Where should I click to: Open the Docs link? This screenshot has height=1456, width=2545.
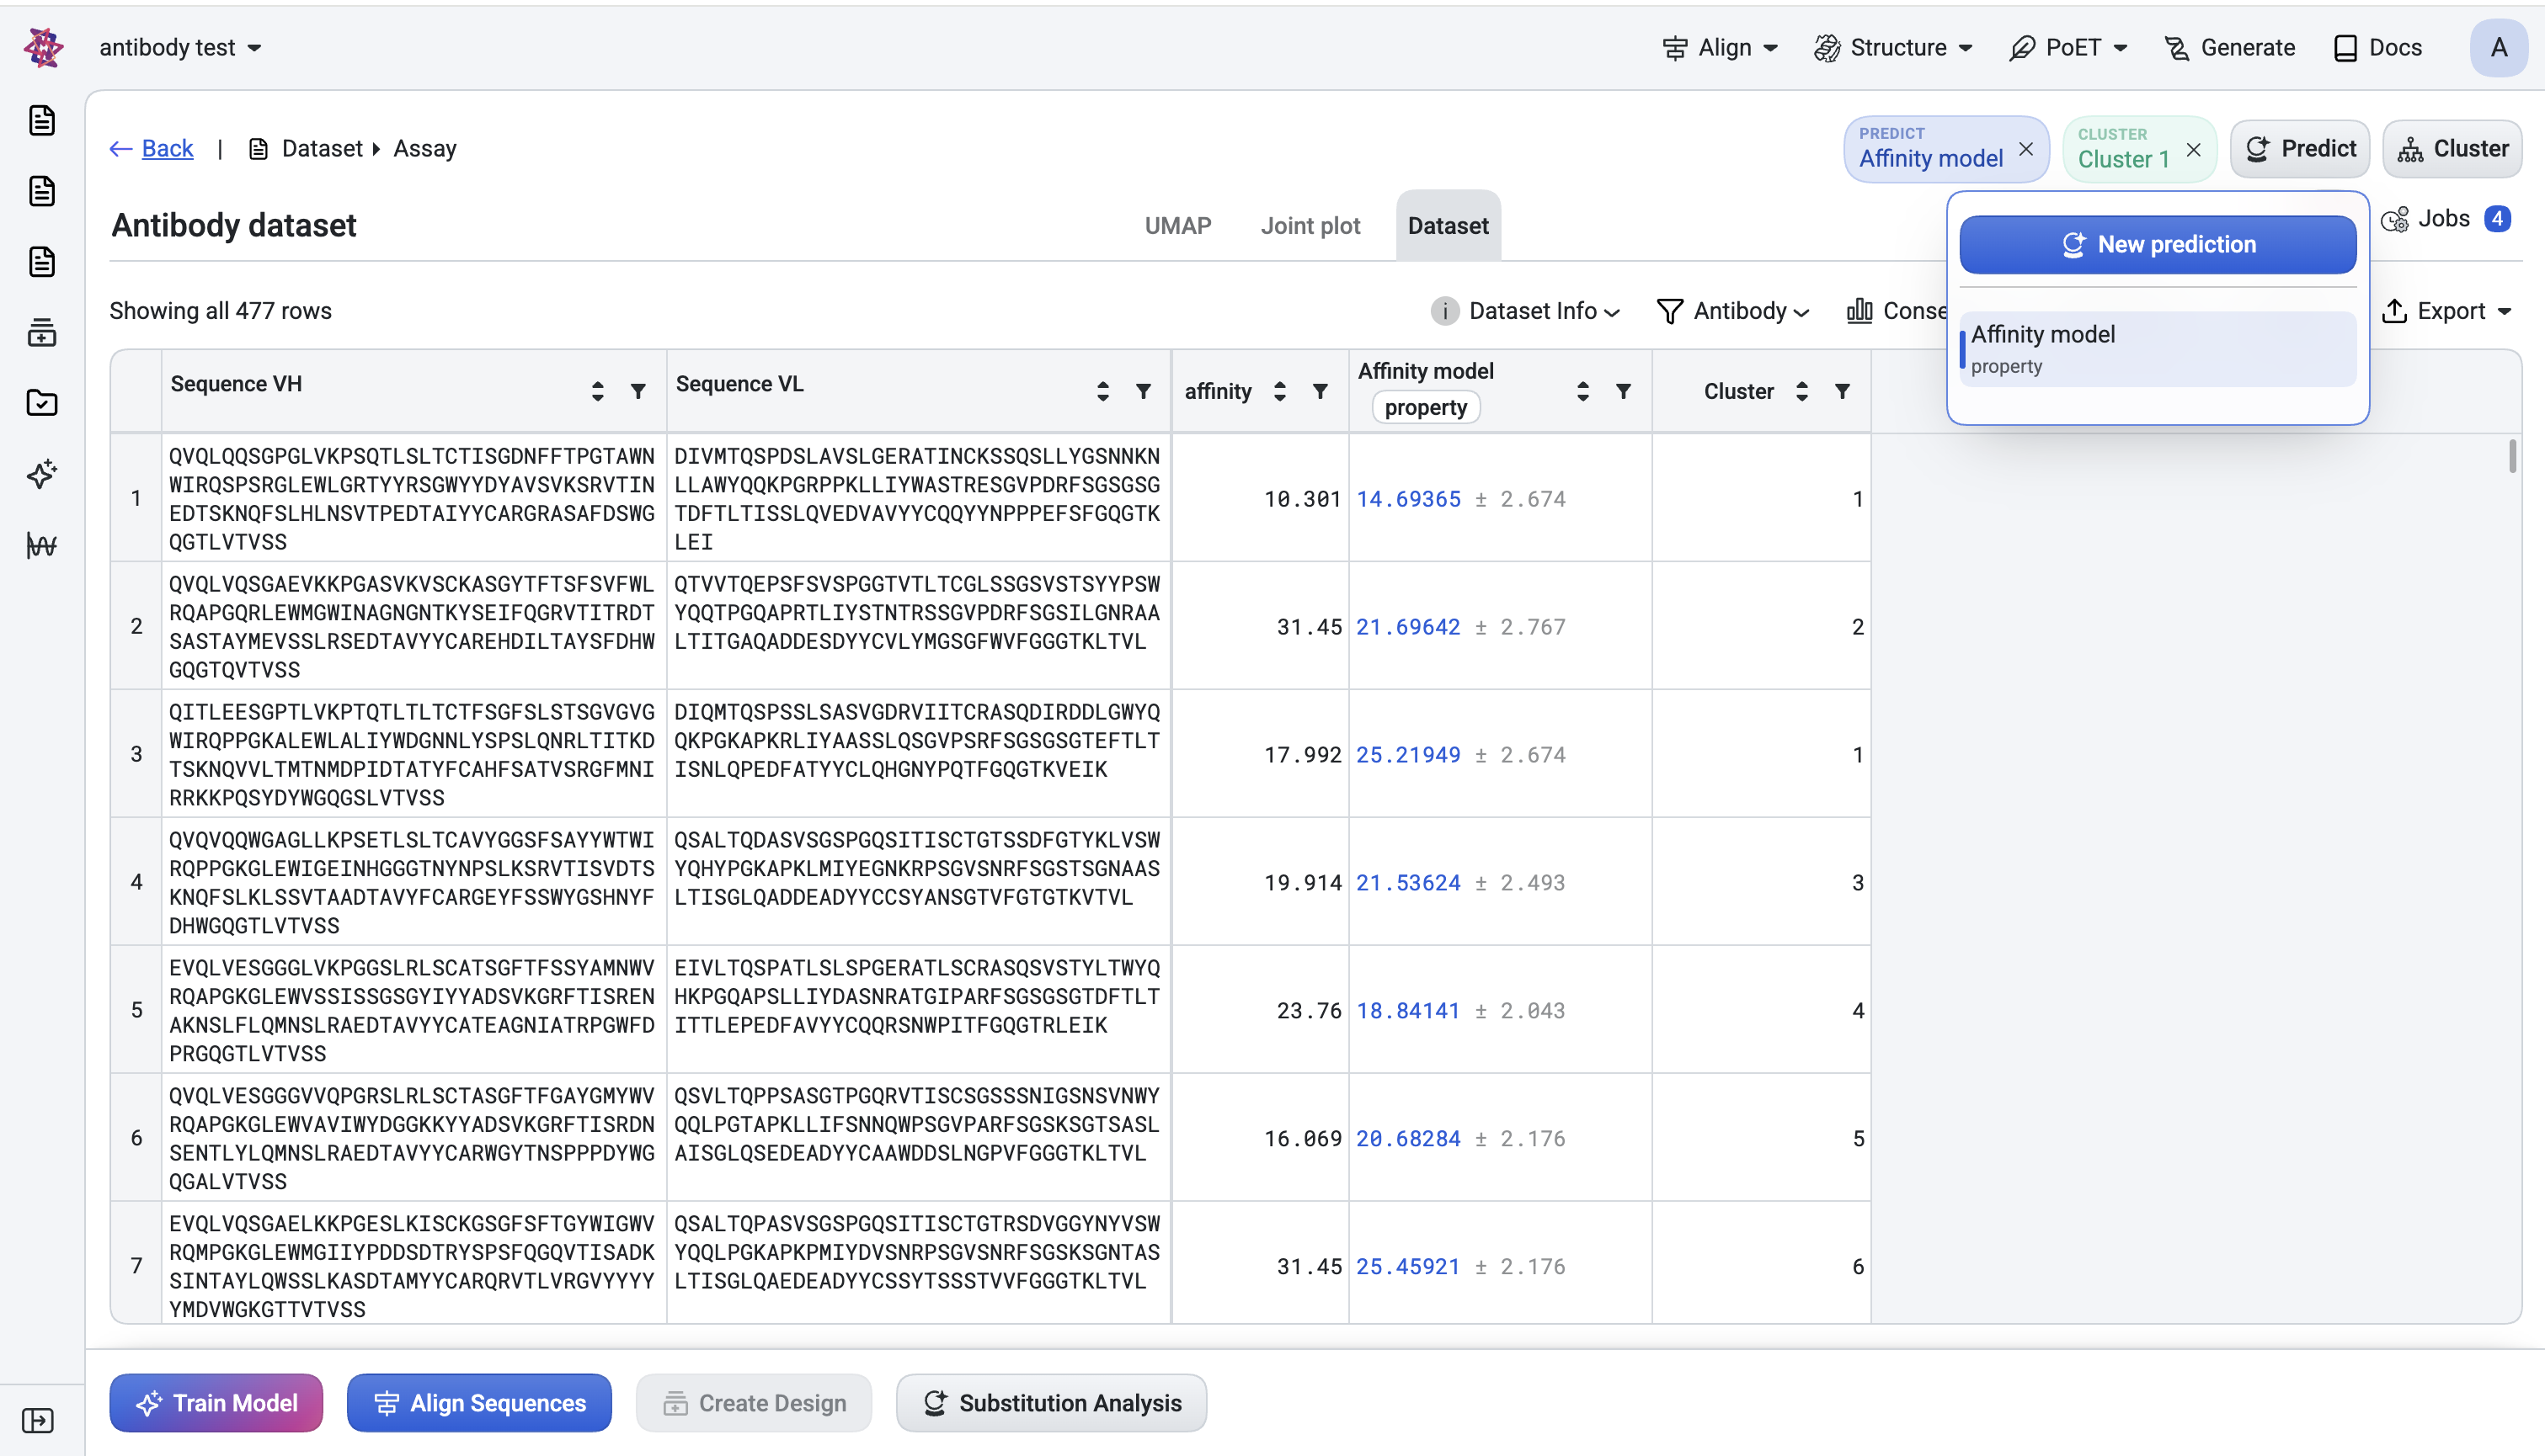pyautogui.click(x=2377, y=47)
